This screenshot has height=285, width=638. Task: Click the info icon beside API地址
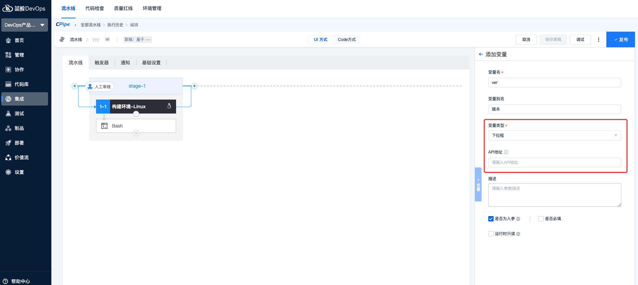[506, 152]
